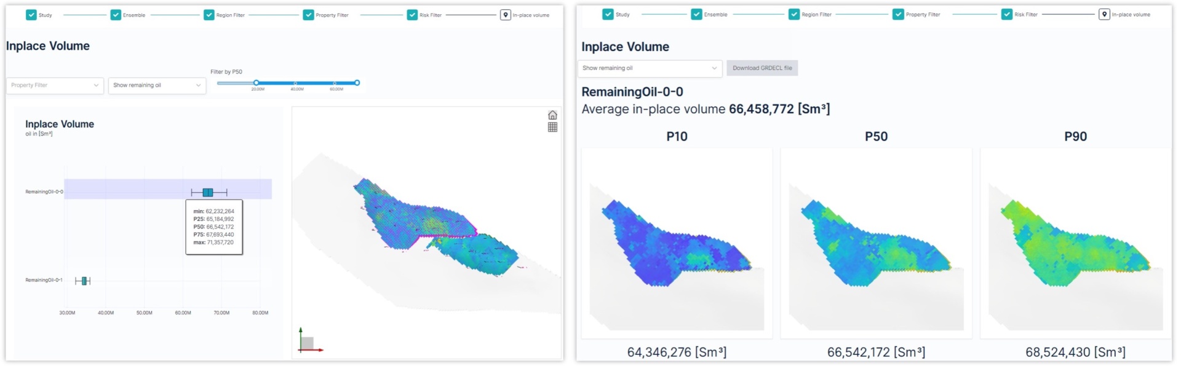
Task: Click the Risk Filter step checkmark in left panel
Action: tap(412, 15)
